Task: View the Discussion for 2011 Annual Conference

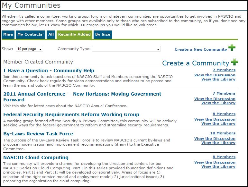Action: point(215,99)
